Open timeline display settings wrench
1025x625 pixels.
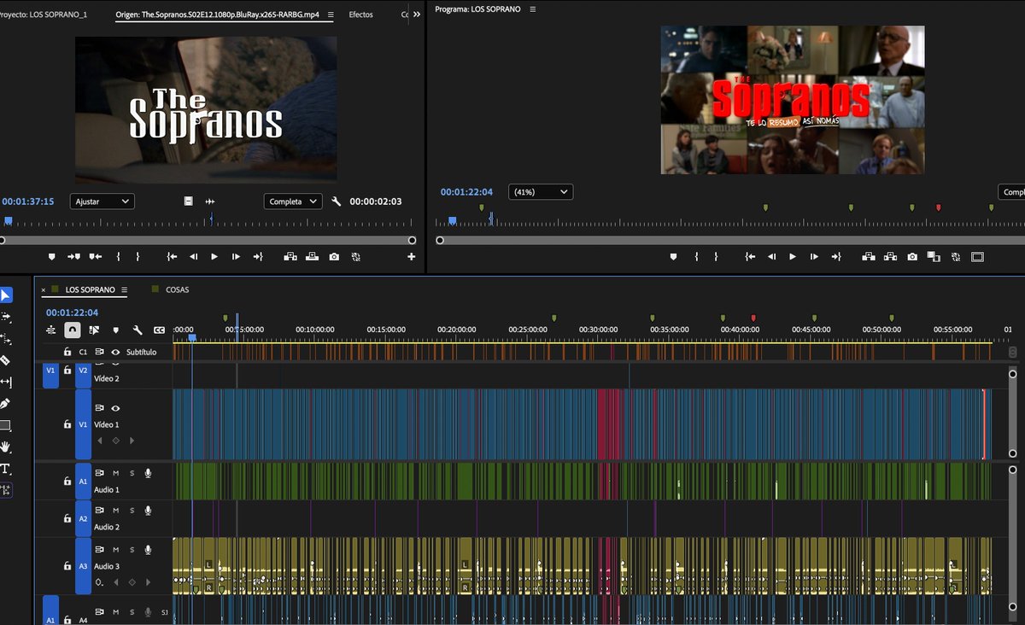137,330
